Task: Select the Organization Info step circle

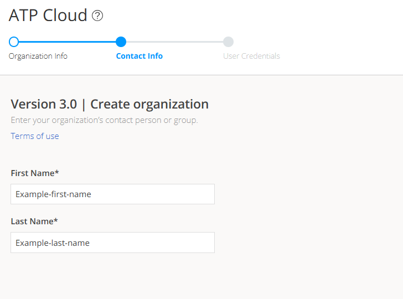Action: (14, 42)
